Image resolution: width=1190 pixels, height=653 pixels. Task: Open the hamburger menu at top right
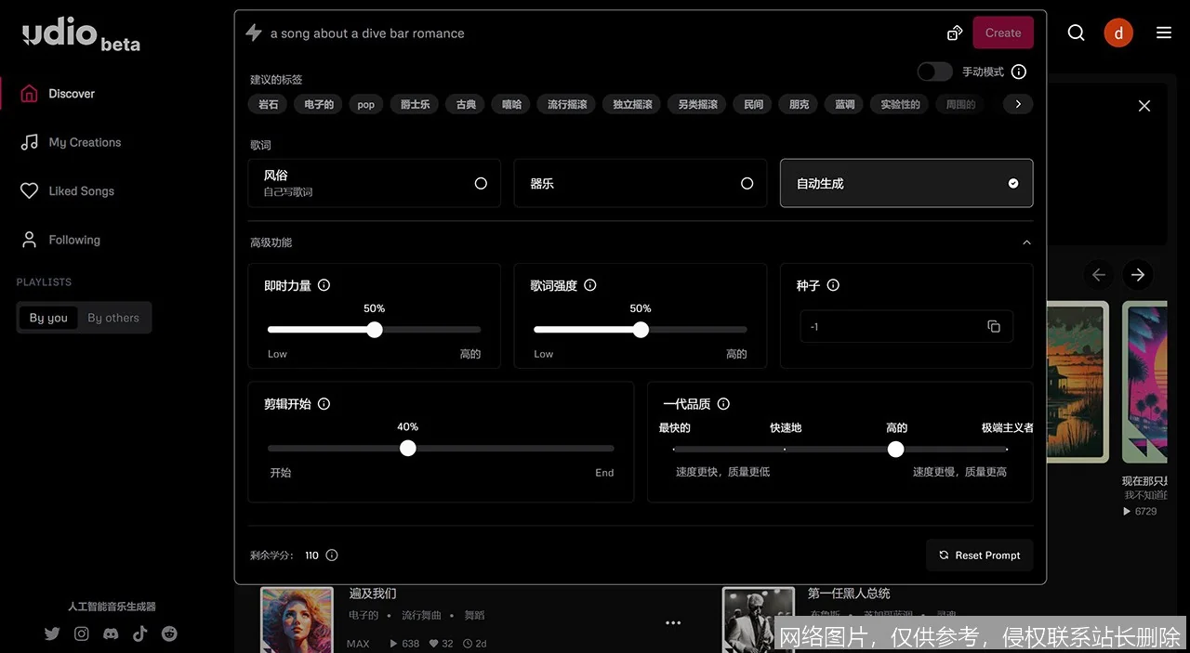point(1163,33)
